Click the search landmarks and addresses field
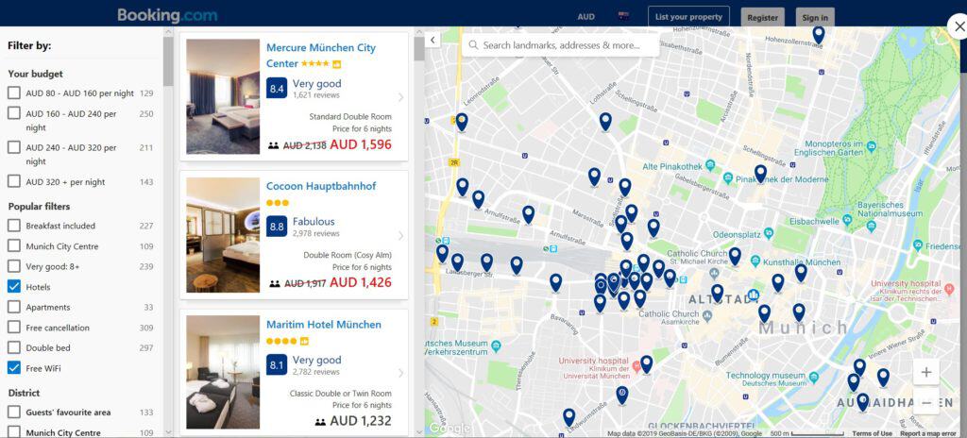The image size is (967, 438). [x=560, y=45]
